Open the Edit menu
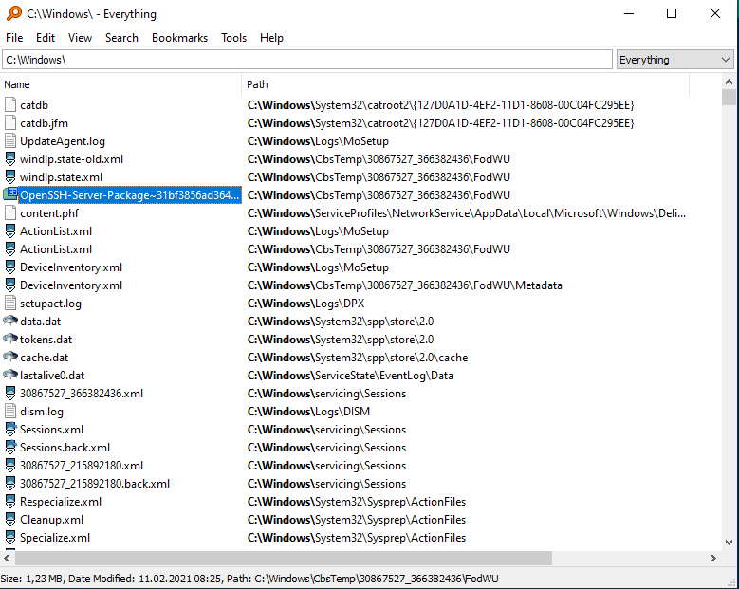 [x=46, y=38]
